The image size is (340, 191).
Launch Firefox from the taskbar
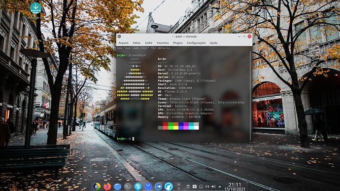(x=107, y=187)
